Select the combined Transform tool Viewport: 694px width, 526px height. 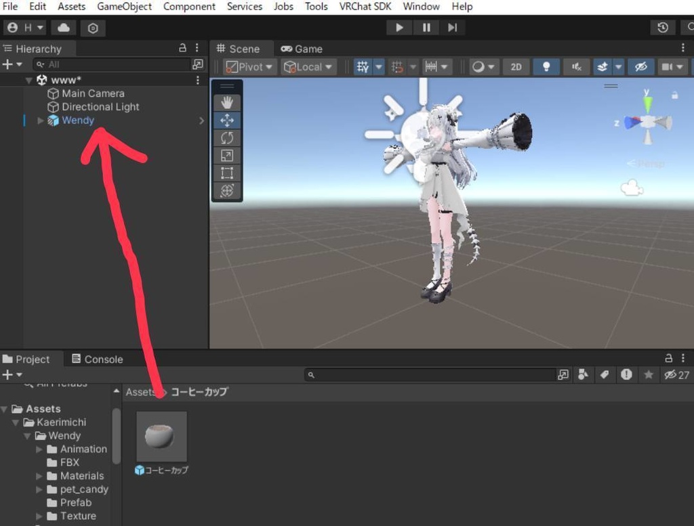pos(227,190)
